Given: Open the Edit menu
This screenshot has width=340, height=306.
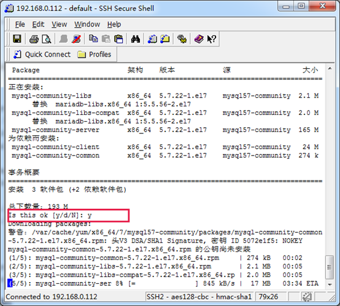Looking at the screenshot, I should [38, 25].
